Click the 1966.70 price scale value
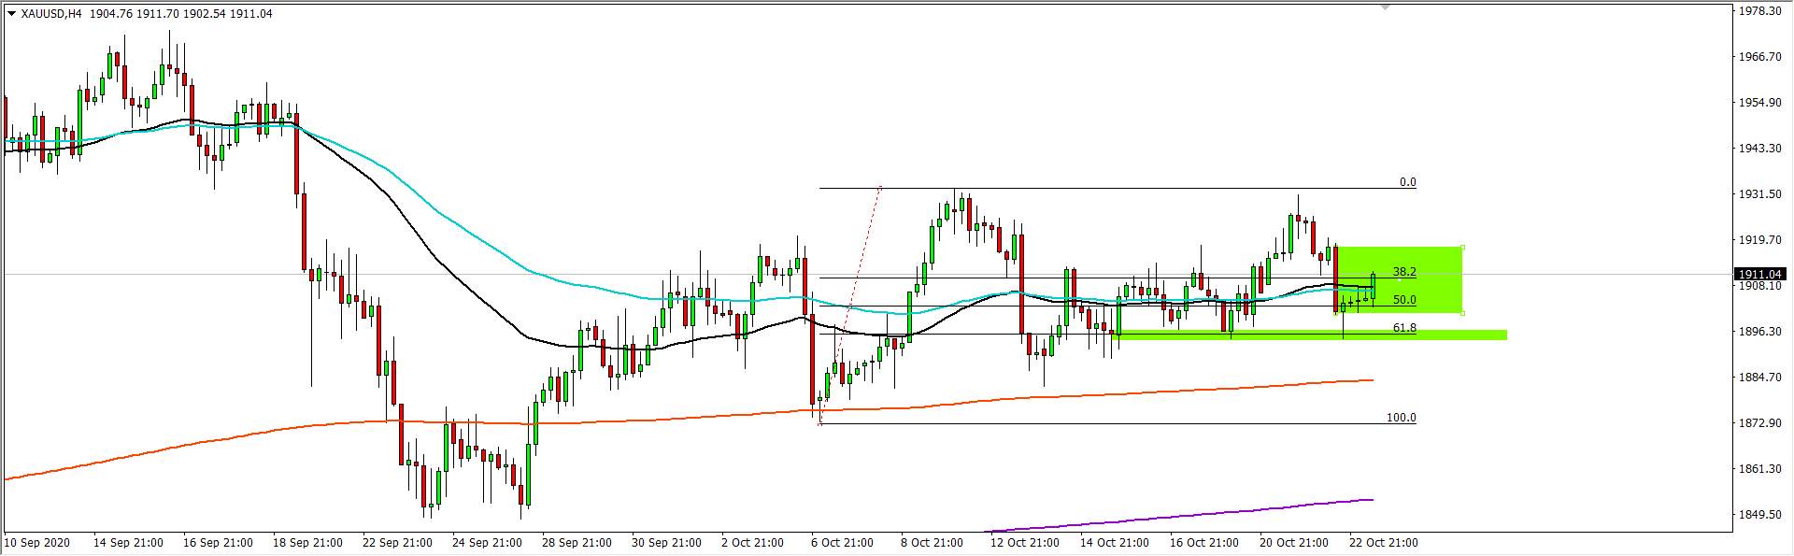 (1760, 57)
